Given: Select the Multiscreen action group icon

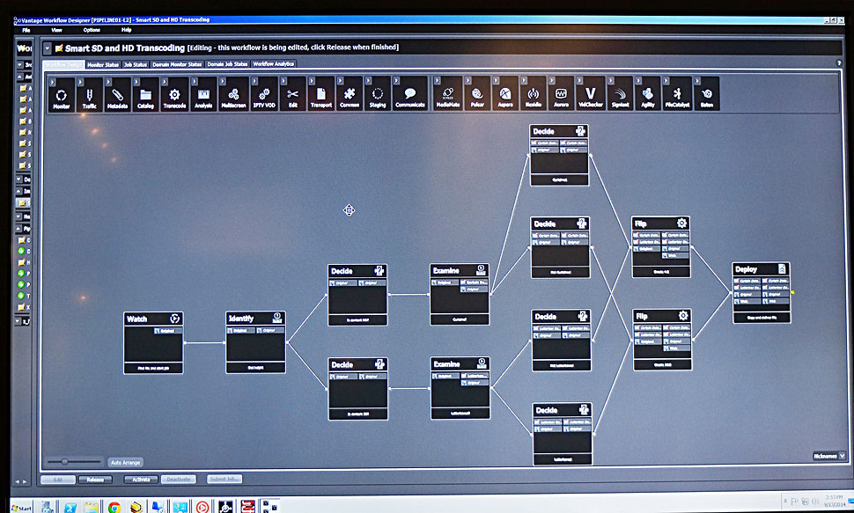Looking at the screenshot, I should point(233,94).
